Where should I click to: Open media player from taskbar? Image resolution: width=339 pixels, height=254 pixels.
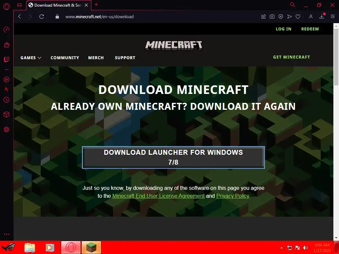click(50, 247)
